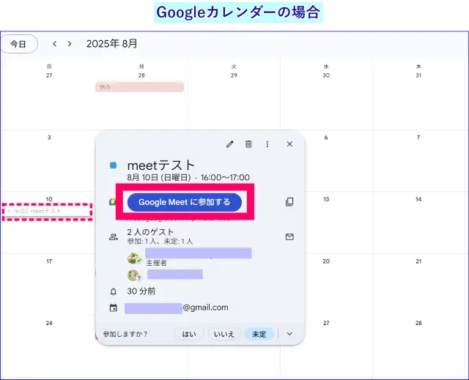Delete the event with trash icon

[248, 144]
